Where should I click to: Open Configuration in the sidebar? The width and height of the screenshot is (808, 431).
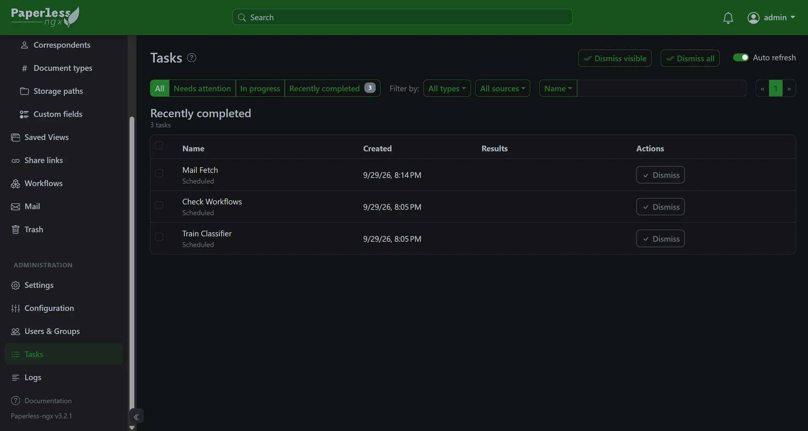[49, 308]
